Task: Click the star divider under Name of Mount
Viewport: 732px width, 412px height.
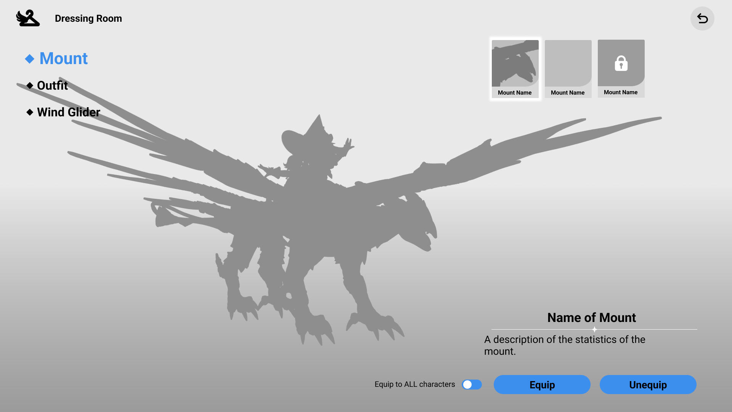Action: pos(594,329)
